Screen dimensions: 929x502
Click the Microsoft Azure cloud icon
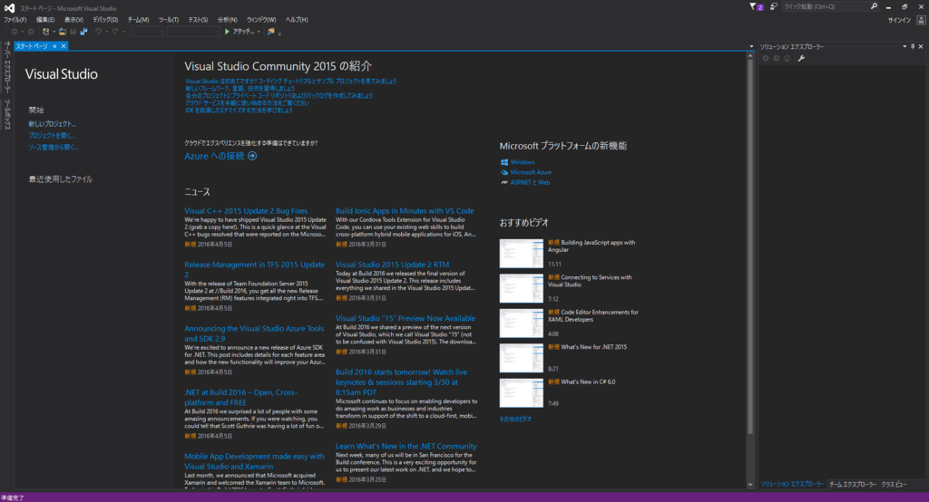[x=504, y=172]
